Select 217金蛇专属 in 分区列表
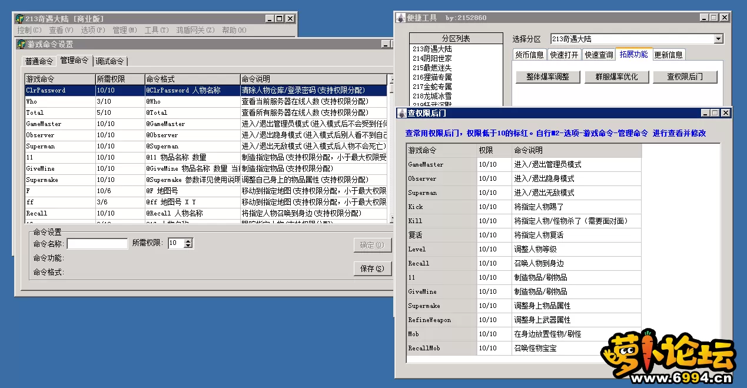 click(x=456, y=87)
